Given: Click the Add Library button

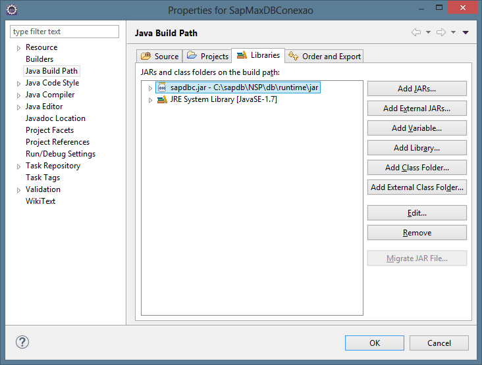Looking at the screenshot, I should pyautogui.click(x=417, y=148).
